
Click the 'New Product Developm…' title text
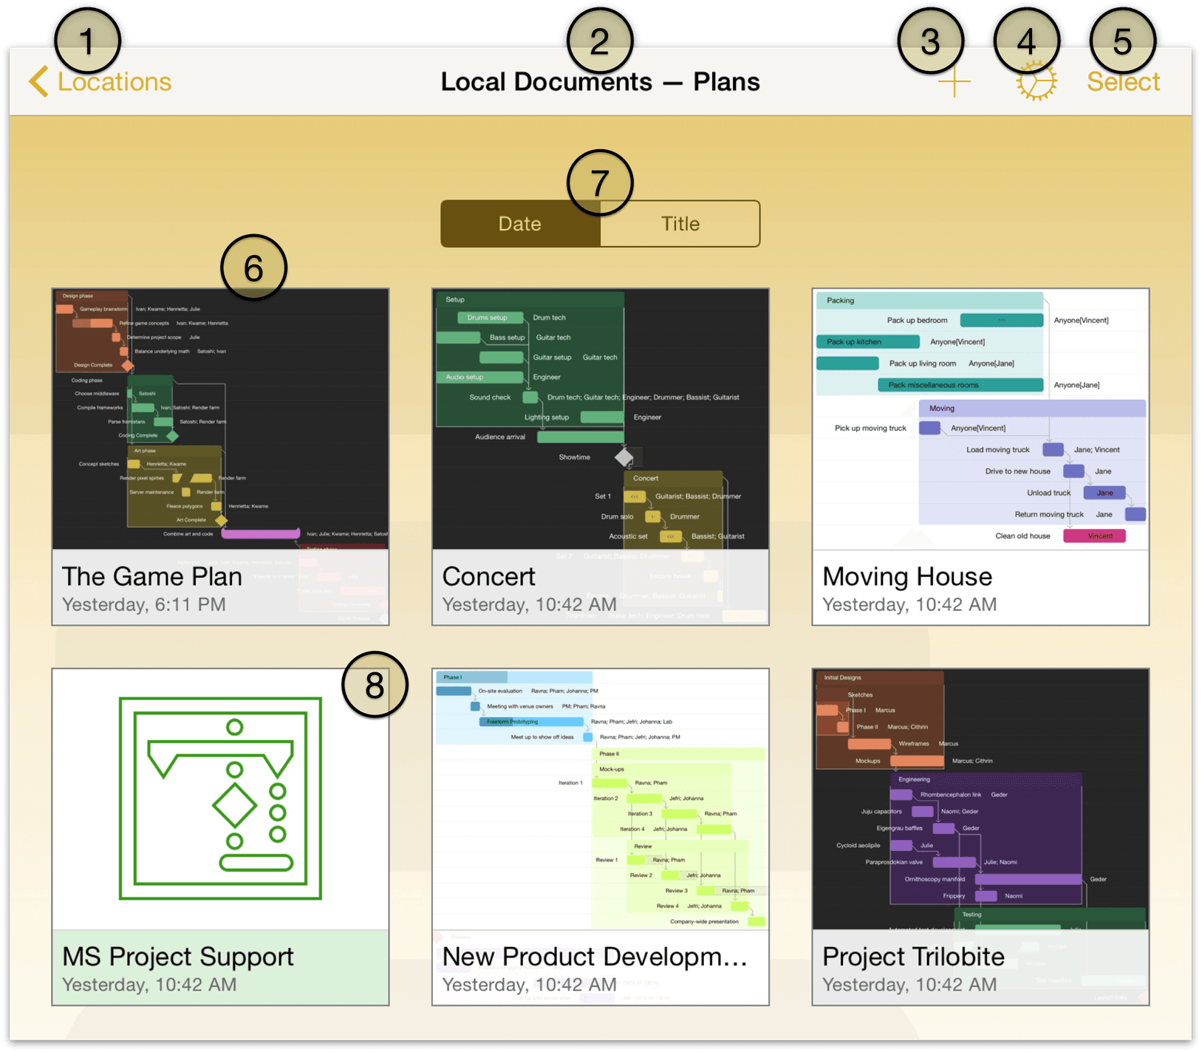click(595, 957)
